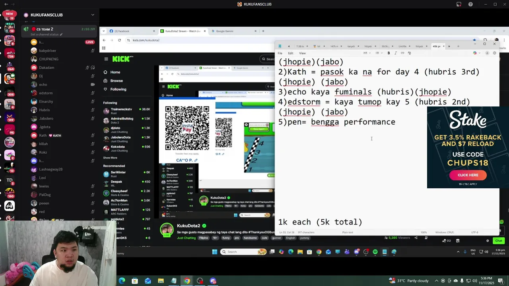This screenshot has width=509, height=286.
Task: Open the Classybeef recommended channel
Action: 126,192
